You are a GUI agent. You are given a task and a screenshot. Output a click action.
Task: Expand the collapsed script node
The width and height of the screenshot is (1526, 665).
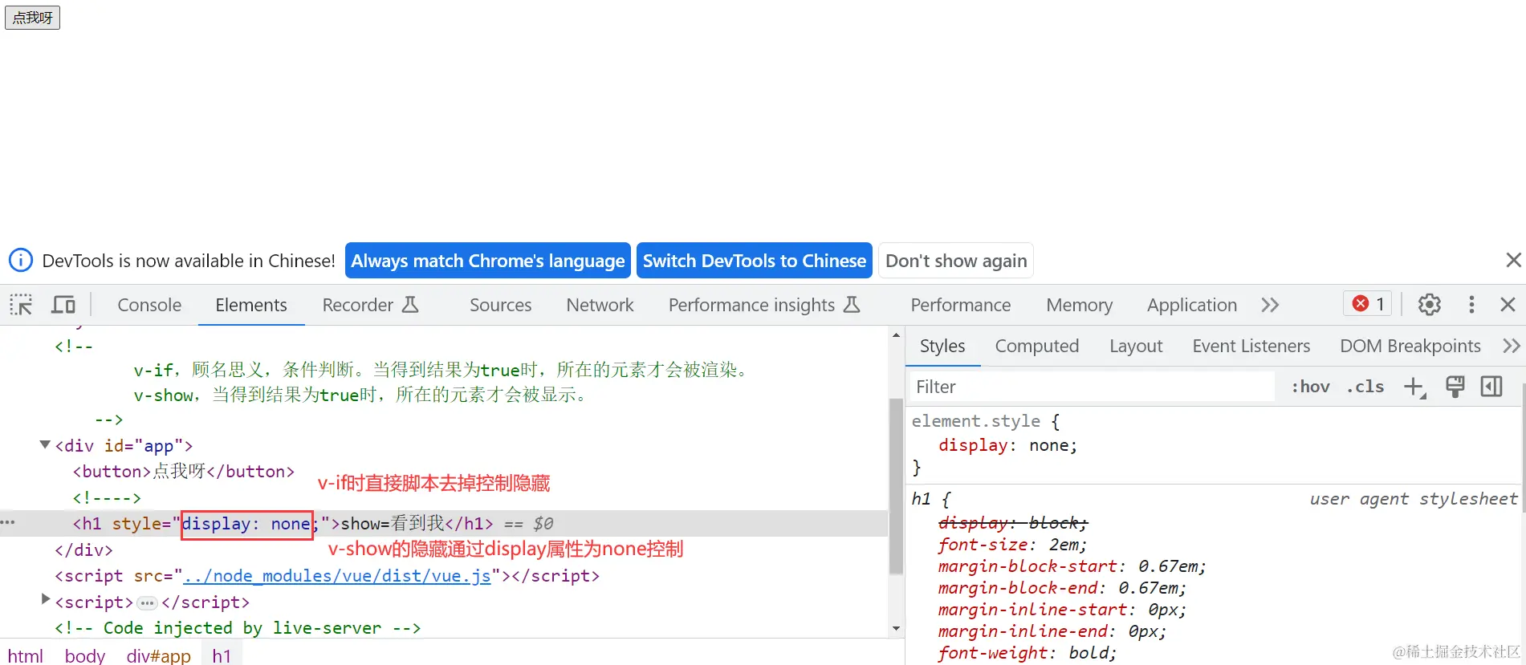(x=46, y=600)
